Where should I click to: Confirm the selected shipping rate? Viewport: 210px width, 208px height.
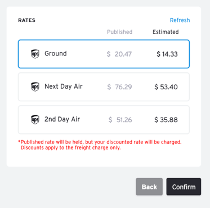point(184,187)
